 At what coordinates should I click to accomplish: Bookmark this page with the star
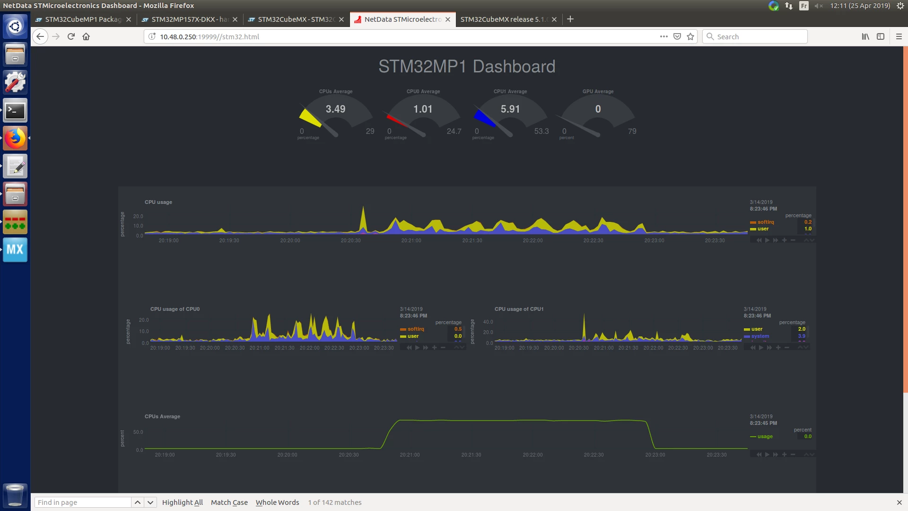point(690,36)
